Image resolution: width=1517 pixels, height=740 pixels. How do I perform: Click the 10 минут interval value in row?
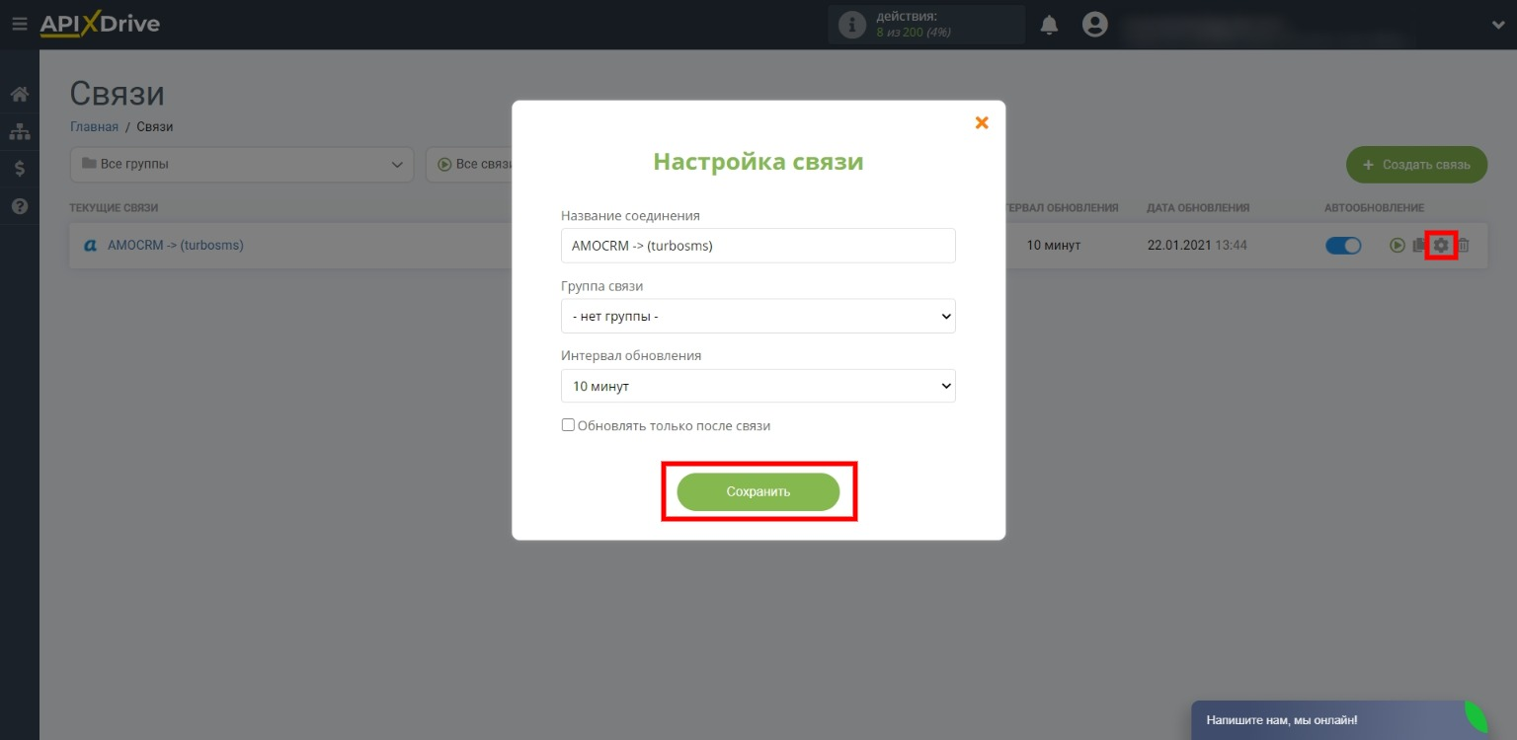point(1054,245)
